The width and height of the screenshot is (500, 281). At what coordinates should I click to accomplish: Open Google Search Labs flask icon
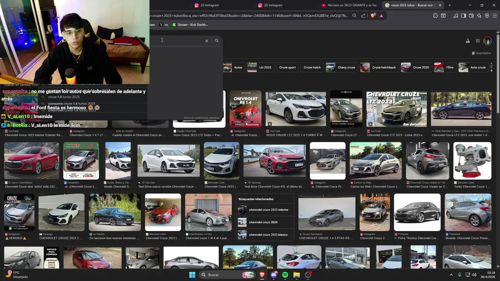click(468, 41)
